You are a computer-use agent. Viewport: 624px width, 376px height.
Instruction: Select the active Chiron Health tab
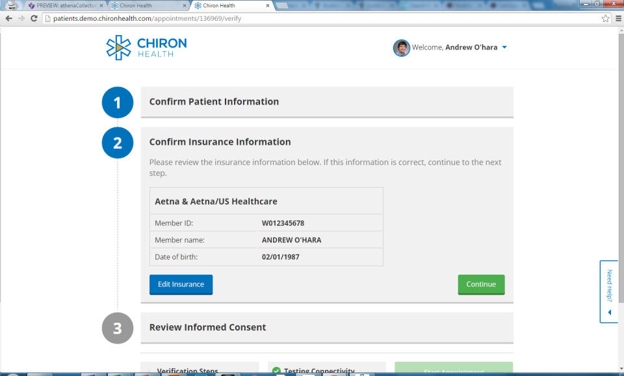point(231,6)
